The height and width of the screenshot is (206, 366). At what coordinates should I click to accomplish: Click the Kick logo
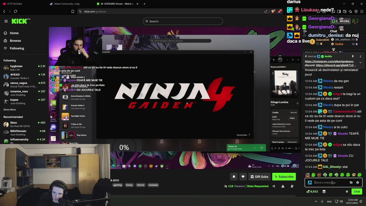21,21
